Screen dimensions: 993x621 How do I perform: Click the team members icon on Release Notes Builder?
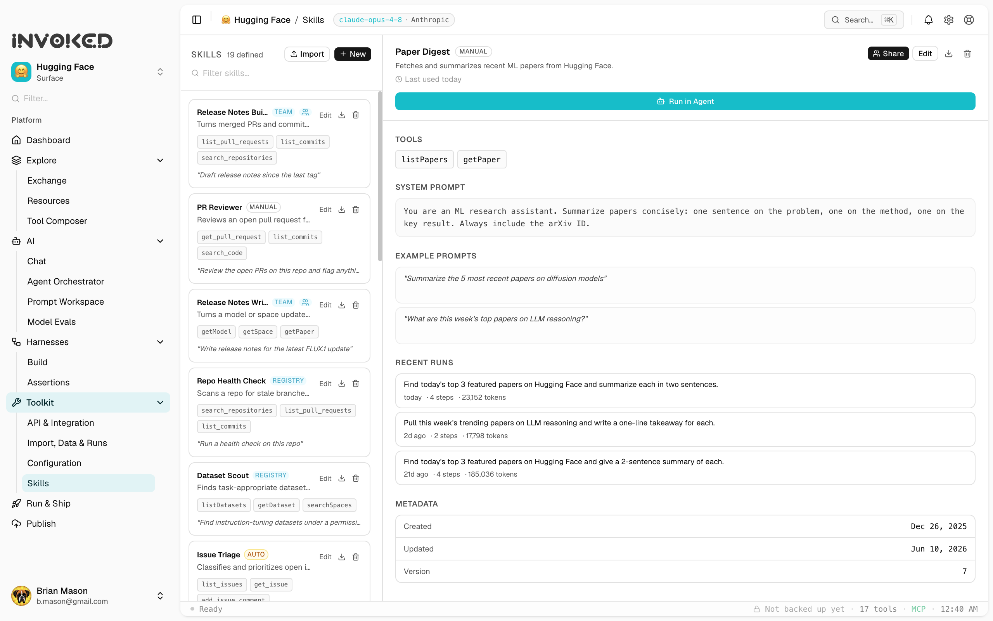tap(305, 112)
